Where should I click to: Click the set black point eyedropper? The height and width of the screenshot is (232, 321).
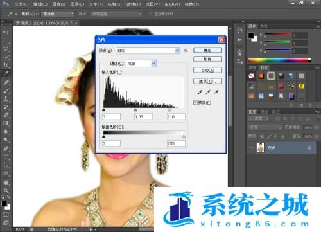coord(200,92)
